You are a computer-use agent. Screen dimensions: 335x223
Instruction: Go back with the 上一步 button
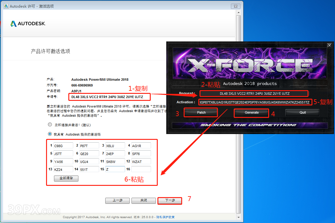coord(117,200)
